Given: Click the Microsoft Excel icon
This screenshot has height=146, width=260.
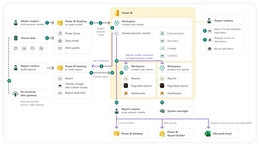Looking at the screenshot, I should pyautogui.click(x=208, y=133).
